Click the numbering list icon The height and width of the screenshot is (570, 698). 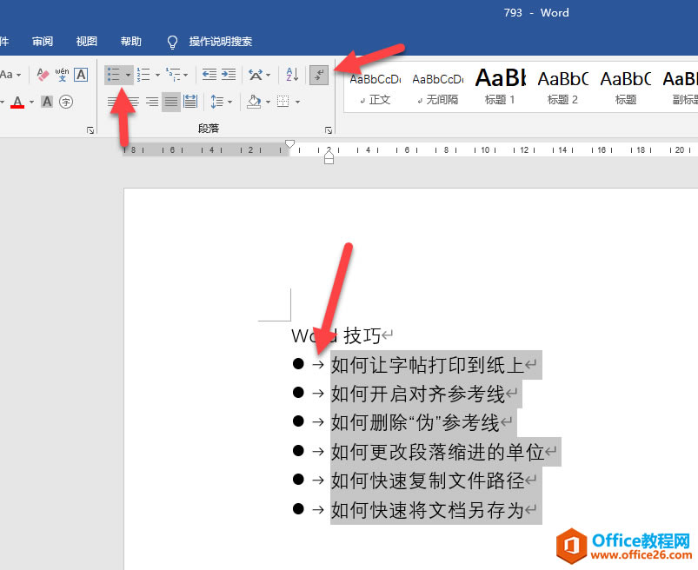(143, 75)
